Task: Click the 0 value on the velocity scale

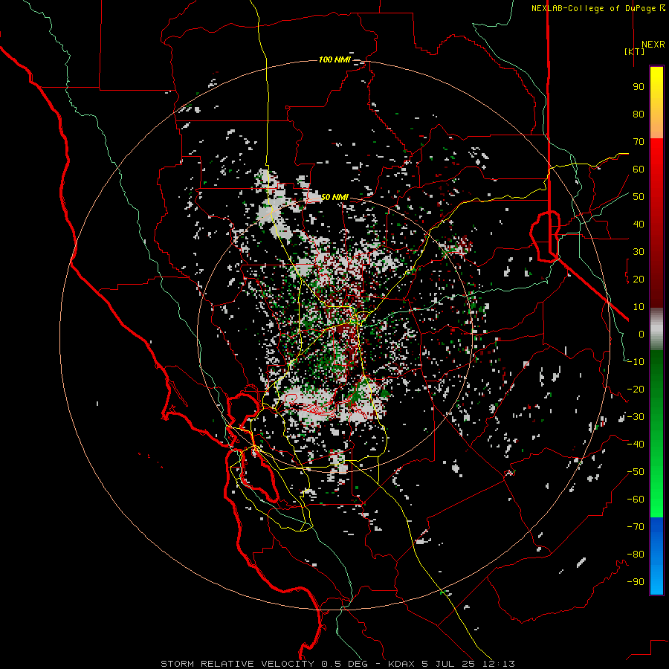Action: pos(641,334)
